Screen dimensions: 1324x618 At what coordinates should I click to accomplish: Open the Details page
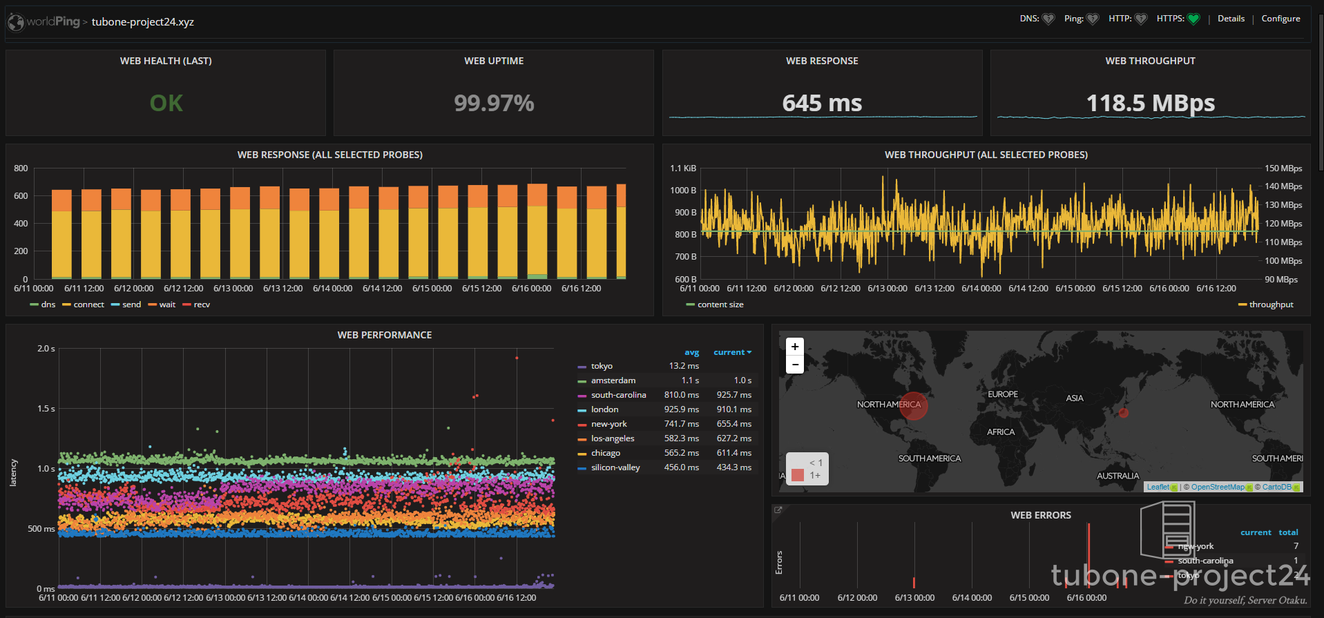coord(1231,19)
